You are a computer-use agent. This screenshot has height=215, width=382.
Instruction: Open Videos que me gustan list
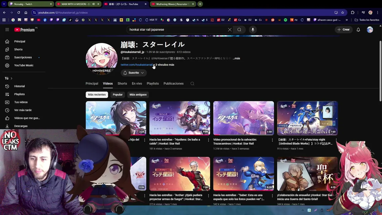coord(24,118)
